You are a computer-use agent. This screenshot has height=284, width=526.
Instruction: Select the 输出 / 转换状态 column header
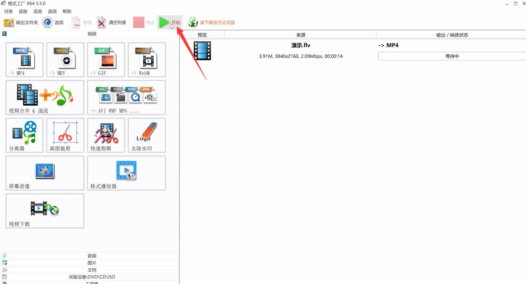coord(451,35)
